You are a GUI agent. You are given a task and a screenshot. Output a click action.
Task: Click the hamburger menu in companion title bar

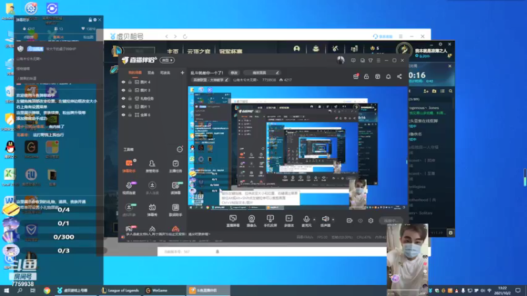[378, 61]
